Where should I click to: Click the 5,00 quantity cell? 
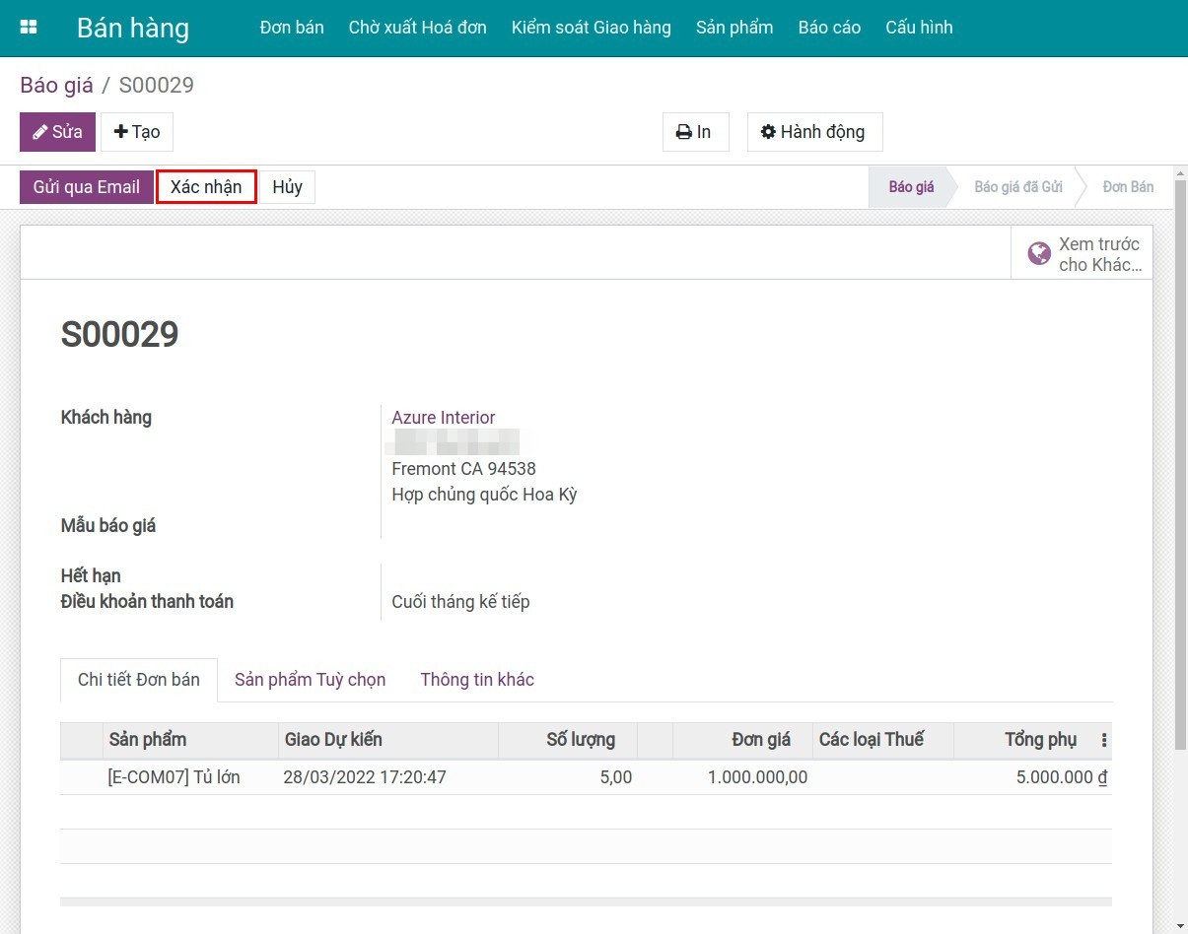coord(568,777)
